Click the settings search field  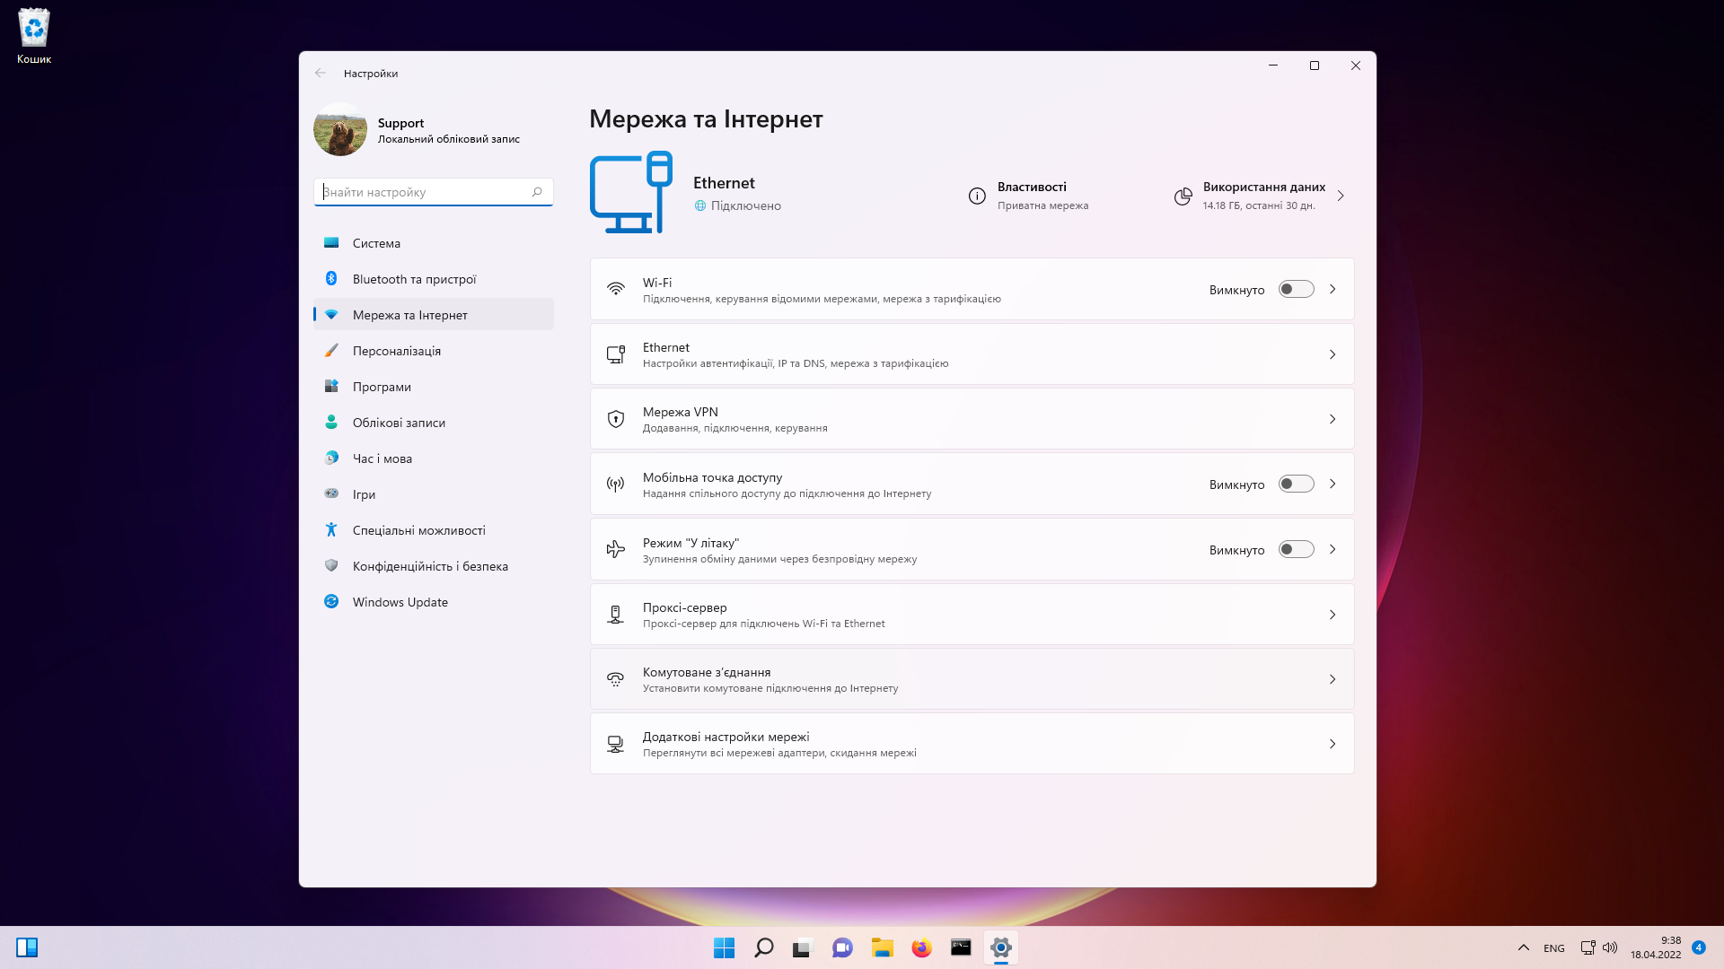[x=433, y=192]
